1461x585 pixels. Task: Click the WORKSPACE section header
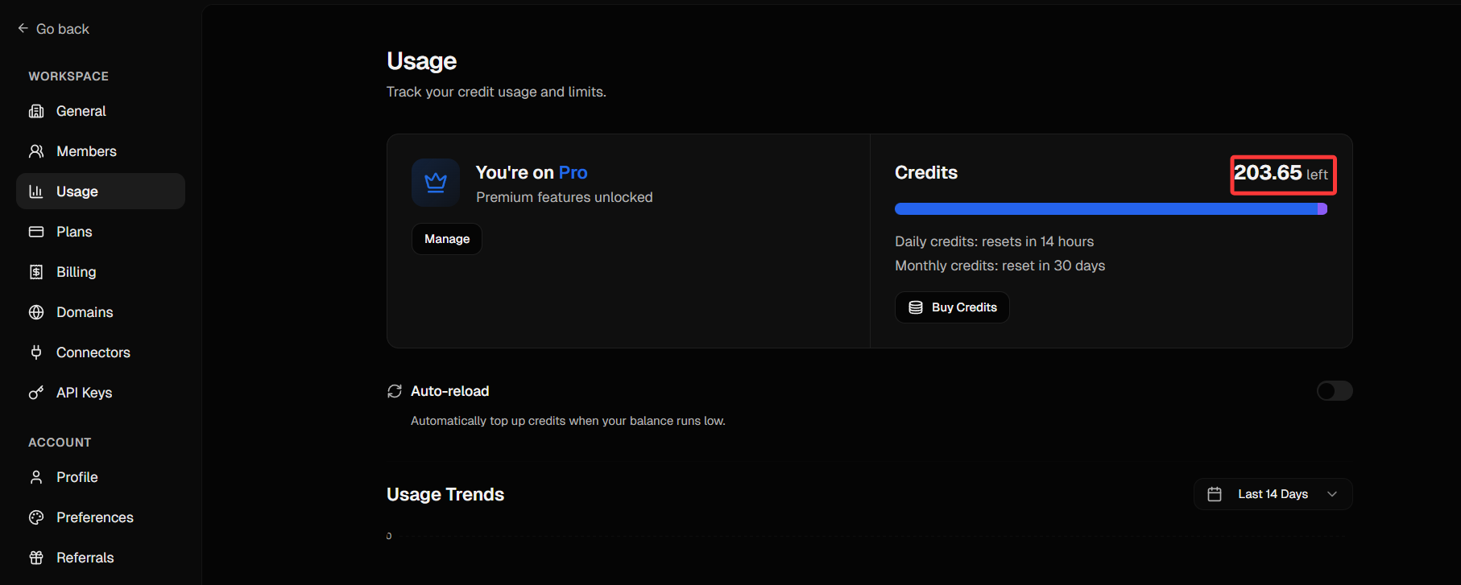[x=68, y=76]
